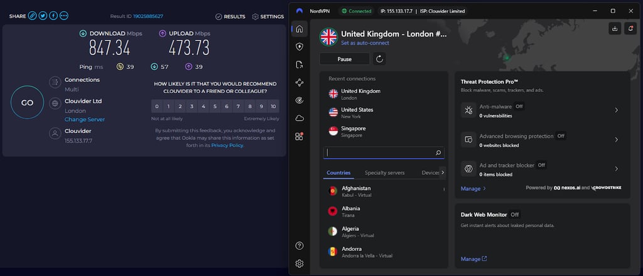Connect to Andorra la Vella - Virtual
643x276 pixels.
coord(384,252)
